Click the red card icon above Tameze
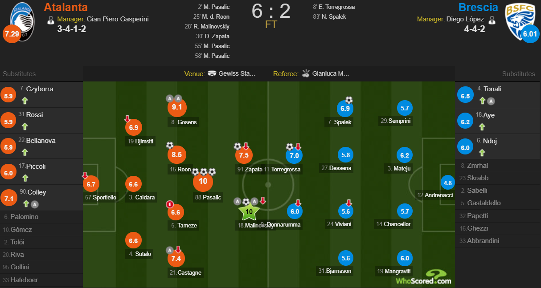The height and width of the screenshot is (288, 541). click(x=169, y=204)
